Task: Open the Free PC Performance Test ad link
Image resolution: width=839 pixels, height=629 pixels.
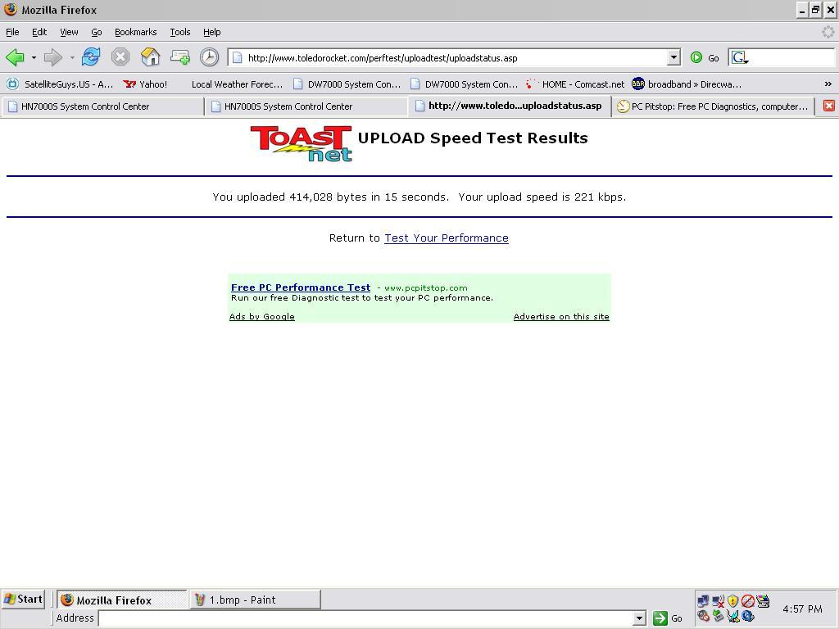Action: tap(300, 287)
